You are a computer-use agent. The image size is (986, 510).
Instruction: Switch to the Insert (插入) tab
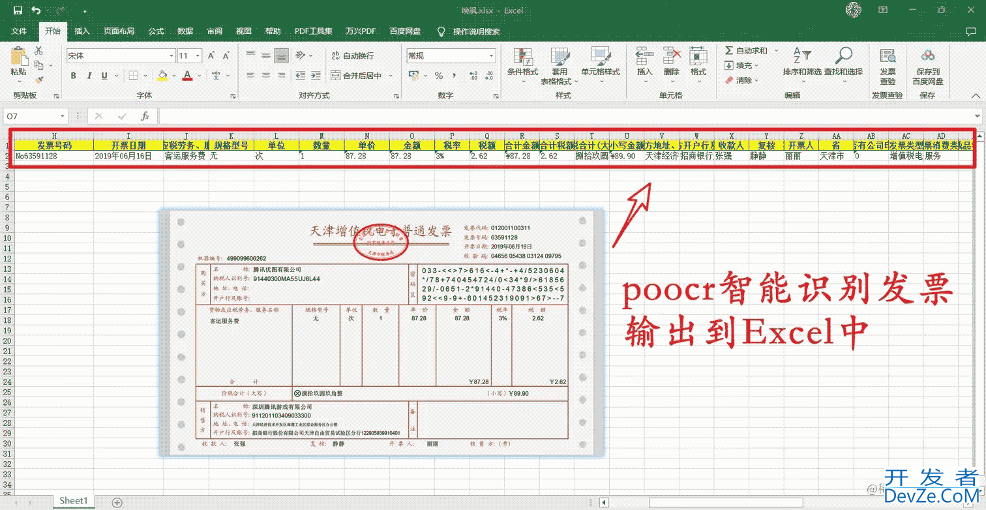pos(82,31)
